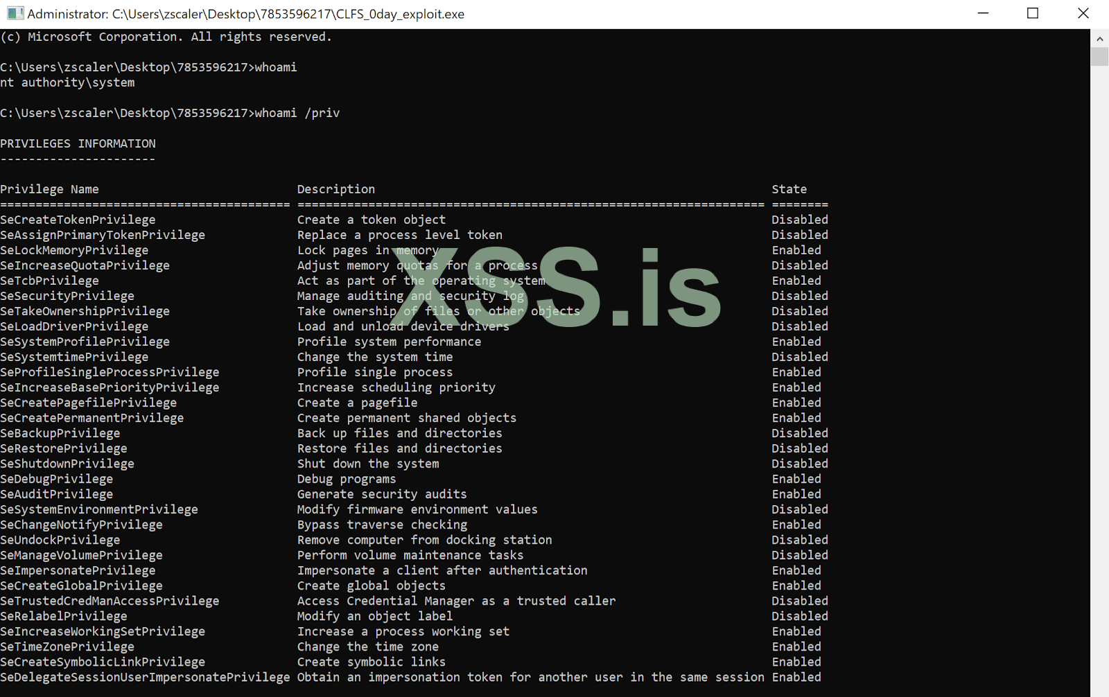
Task: Click SeSystemEnvironmentPrivilege privilege name
Action: [99, 509]
